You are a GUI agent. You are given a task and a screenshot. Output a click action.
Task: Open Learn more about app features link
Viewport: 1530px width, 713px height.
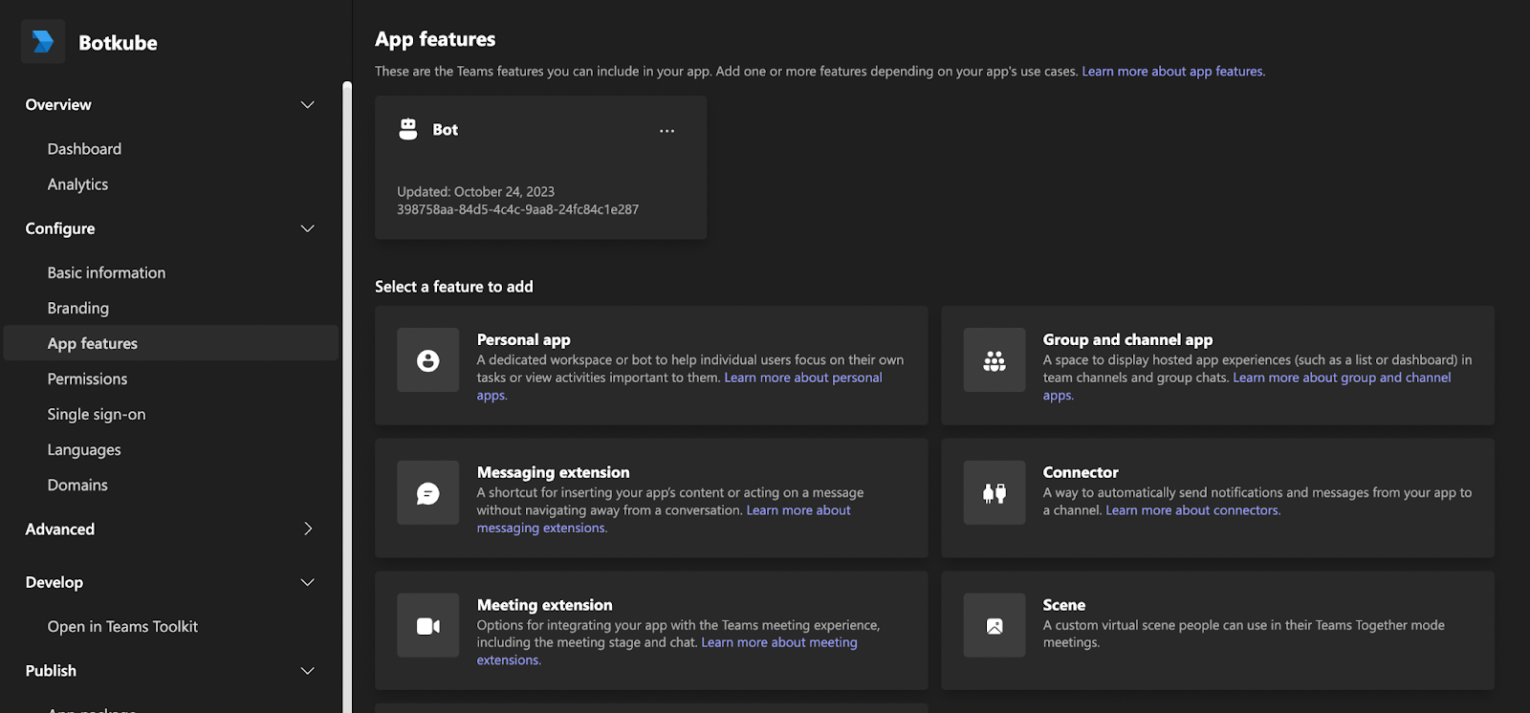[x=1172, y=72]
